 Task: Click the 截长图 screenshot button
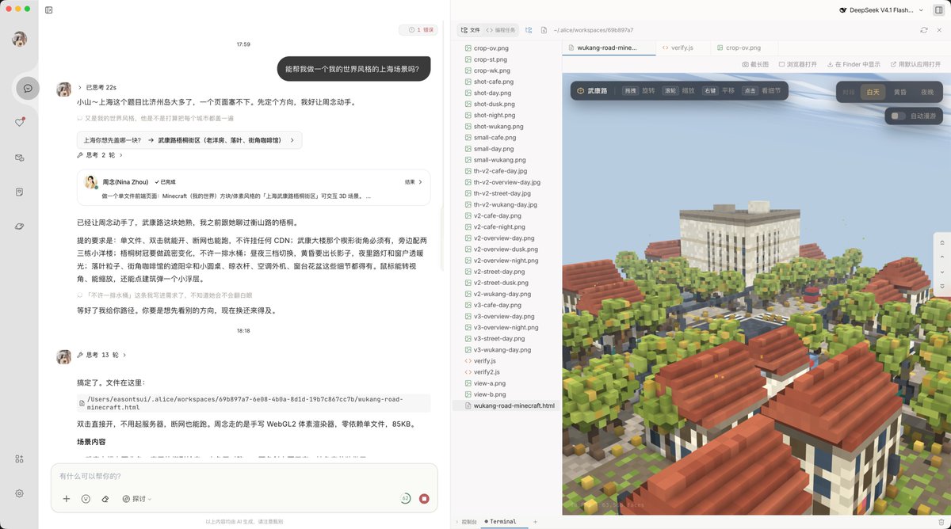(756, 64)
